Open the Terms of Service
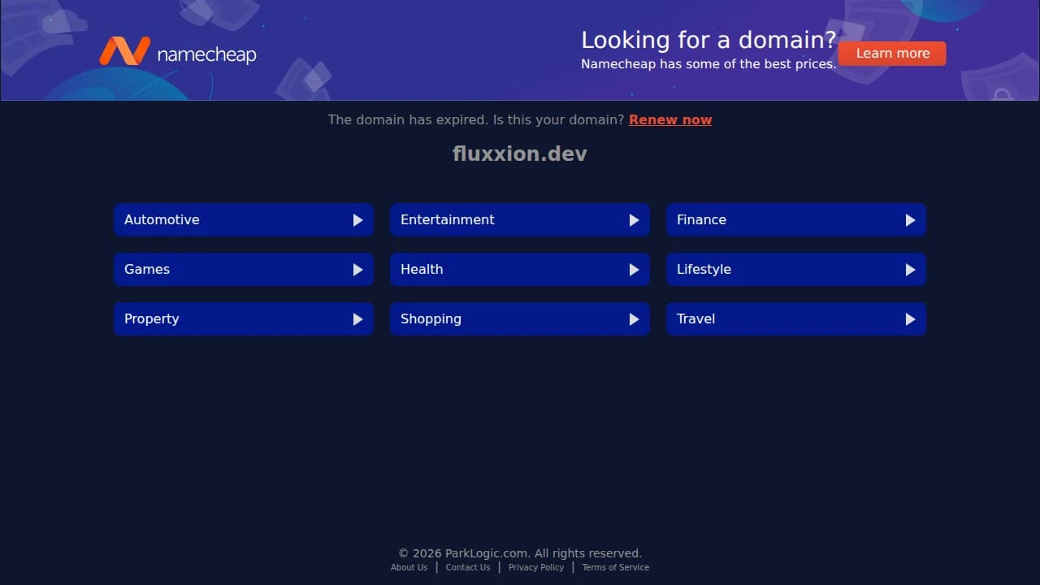Image resolution: width=1040 pixels, height=585 pixels. click(615, 567)
